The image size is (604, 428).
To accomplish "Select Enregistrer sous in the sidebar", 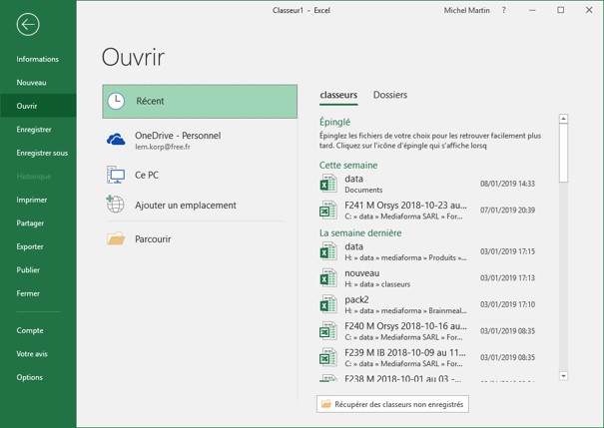I will pyautogui.click(x=42, y=154).
